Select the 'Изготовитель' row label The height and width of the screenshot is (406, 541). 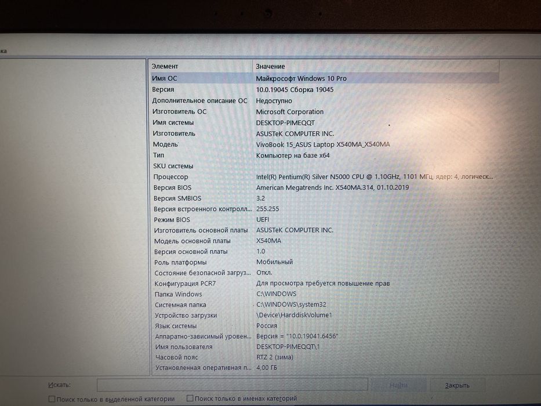(x=174, y=133)
